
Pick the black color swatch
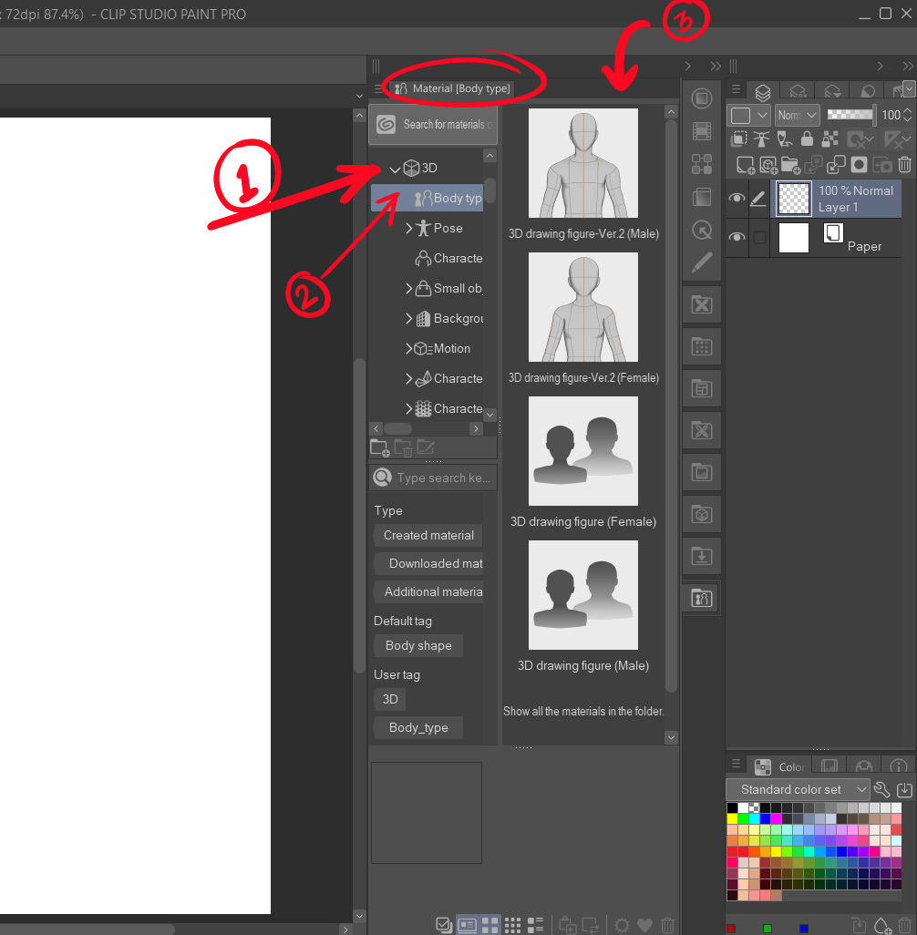tap(732, 808)
